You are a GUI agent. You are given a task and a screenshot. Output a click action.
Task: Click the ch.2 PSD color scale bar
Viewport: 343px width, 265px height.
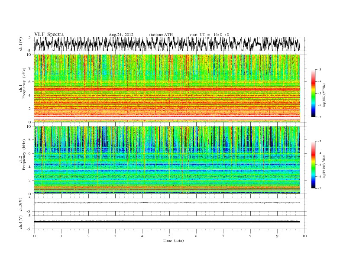(313, 165)
